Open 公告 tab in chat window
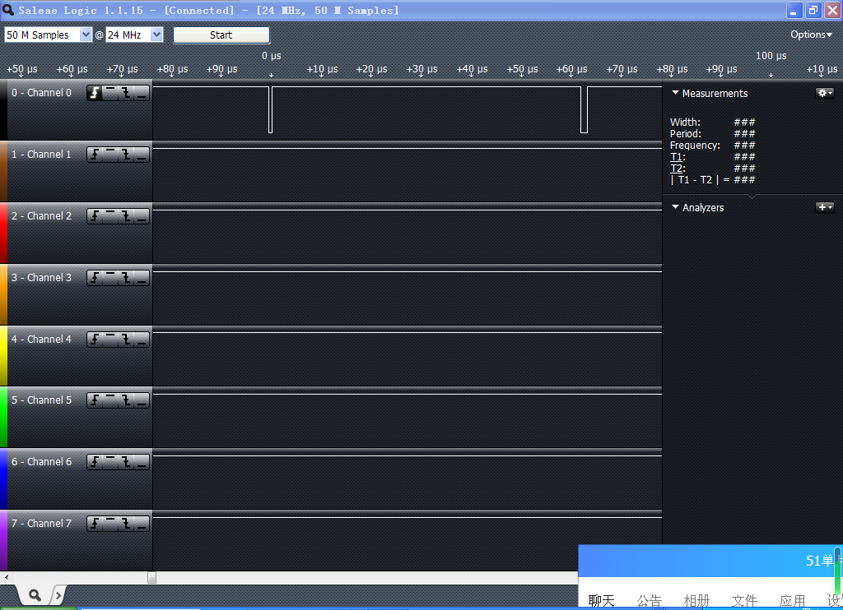 [650, 601]
